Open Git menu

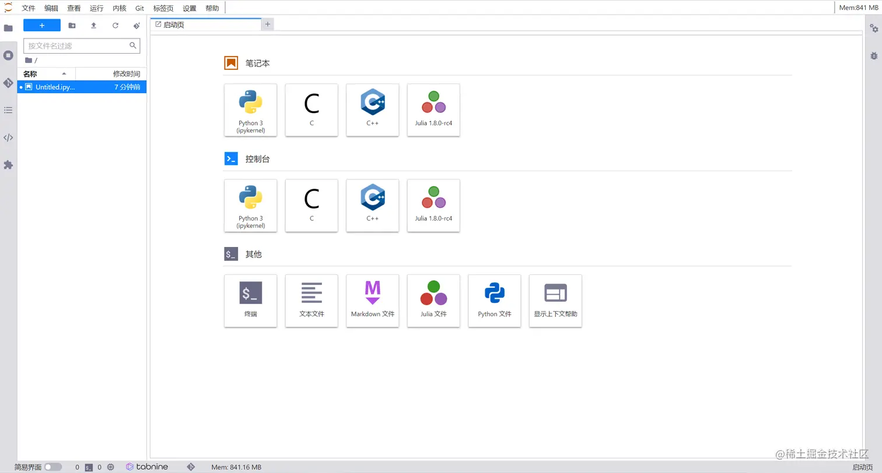click(x=140, y=8)
